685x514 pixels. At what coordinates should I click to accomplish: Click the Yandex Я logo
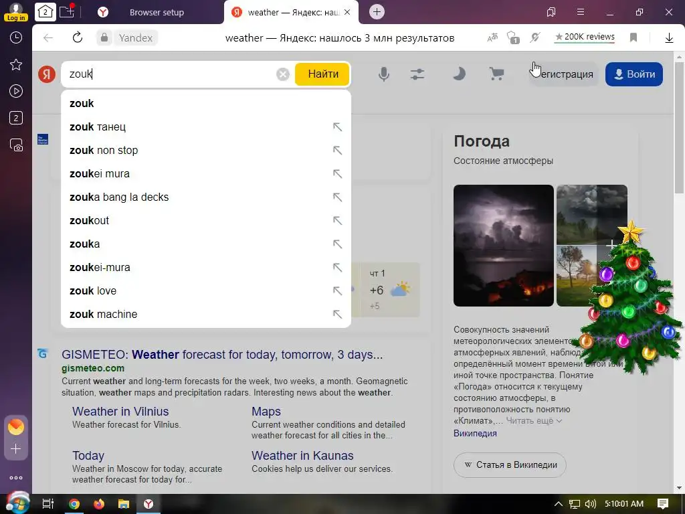[47, 74]
